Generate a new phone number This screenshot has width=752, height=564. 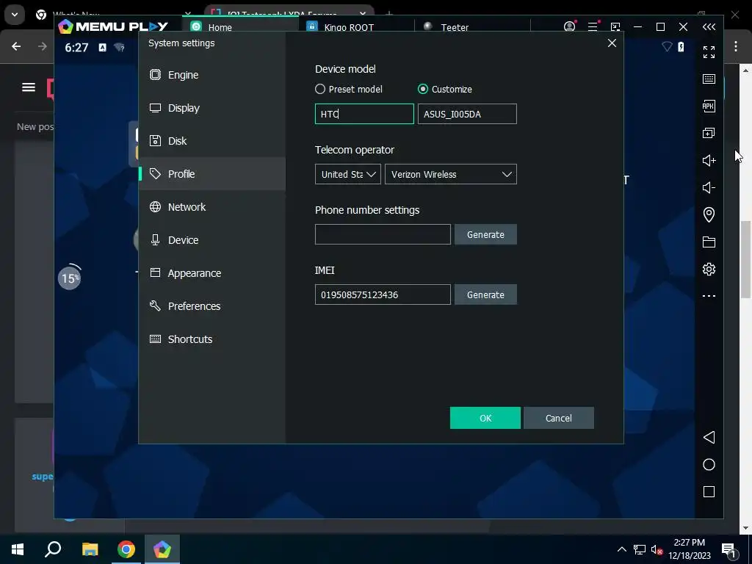point(485,234)
